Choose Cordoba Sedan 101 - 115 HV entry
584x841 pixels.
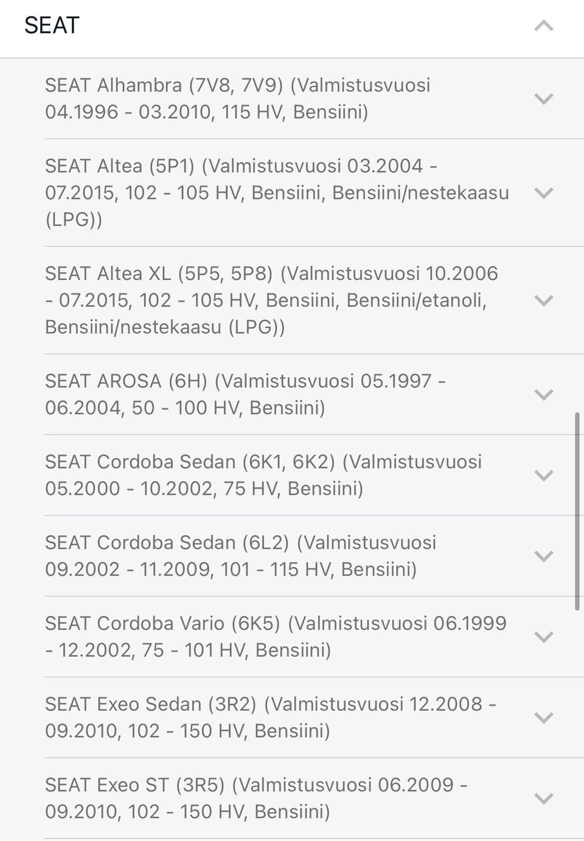240,556
